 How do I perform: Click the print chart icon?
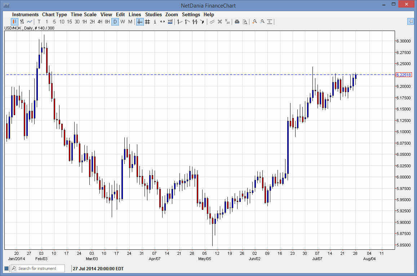pos(237,22)
